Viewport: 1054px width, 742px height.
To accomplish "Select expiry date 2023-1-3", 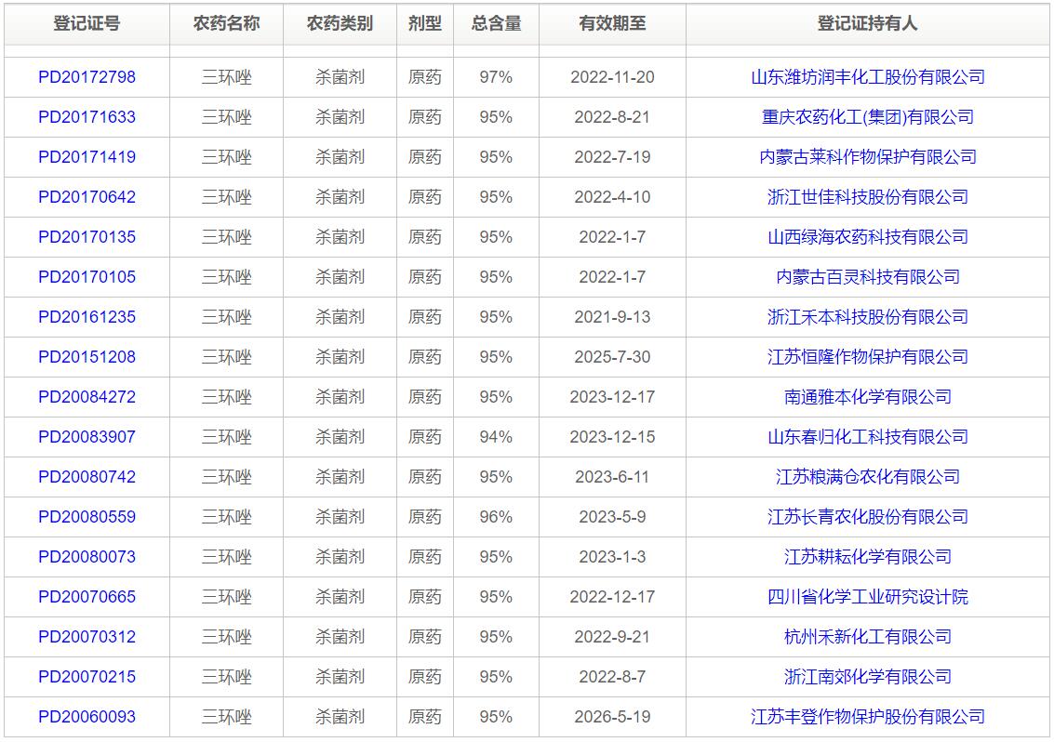I will click(x=612, y=557).
